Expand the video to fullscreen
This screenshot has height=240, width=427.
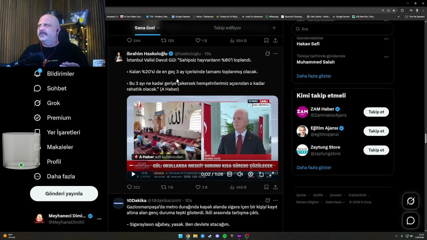[x=272, y=174]
